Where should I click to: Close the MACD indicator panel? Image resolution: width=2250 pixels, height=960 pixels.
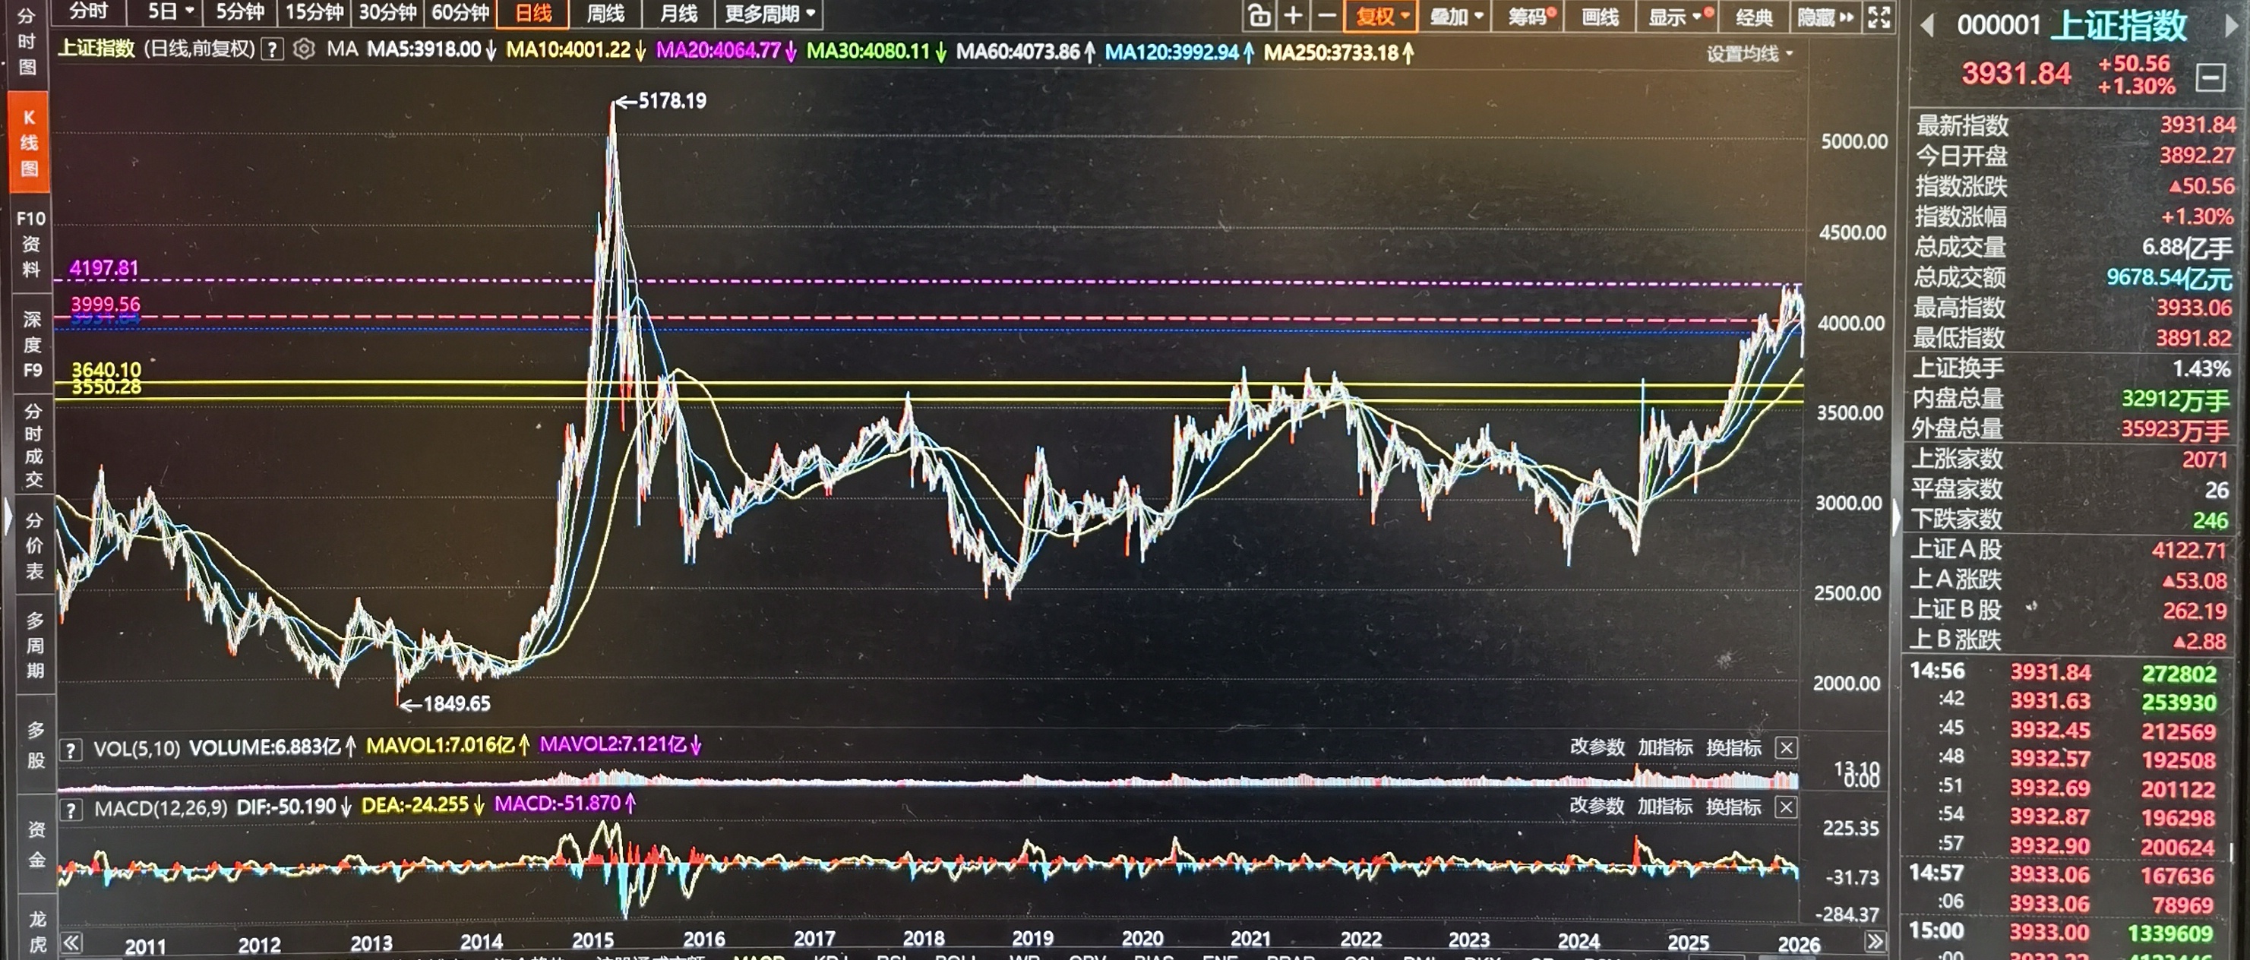[x=1786, y=807]
